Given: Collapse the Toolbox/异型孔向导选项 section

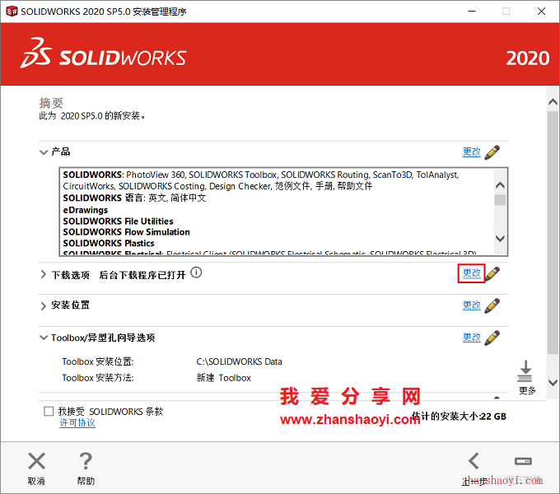Looking at the screenshot, I should pos(44,338).
